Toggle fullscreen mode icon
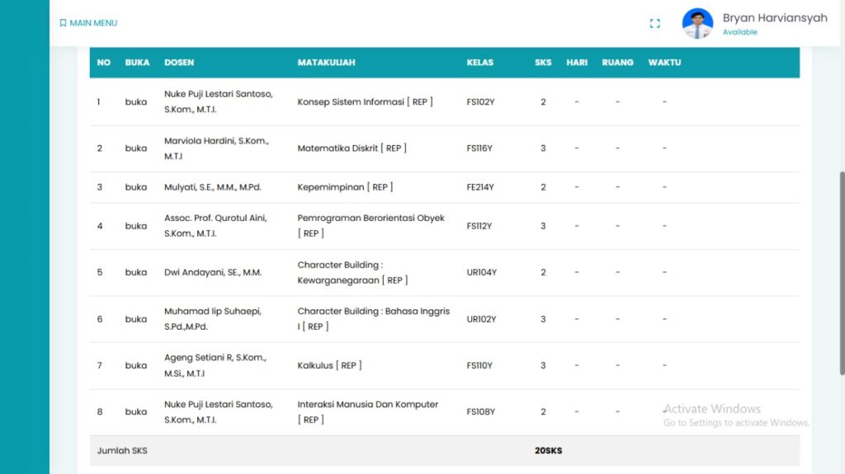Screen dimensions: 845x474 pos(654,24)
